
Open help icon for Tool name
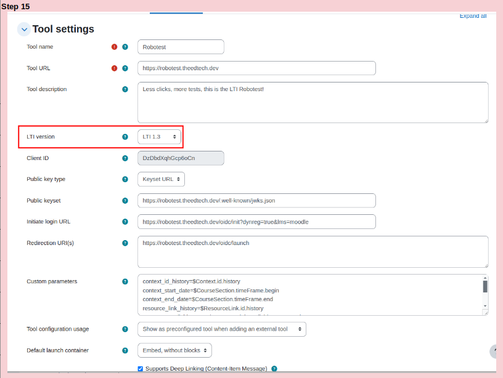coord(125,47)
